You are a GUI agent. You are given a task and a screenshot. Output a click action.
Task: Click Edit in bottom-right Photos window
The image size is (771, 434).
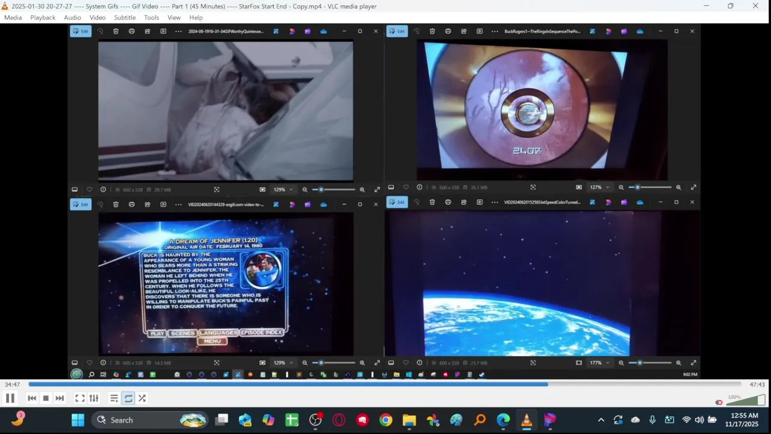click(x=397, y=202)
